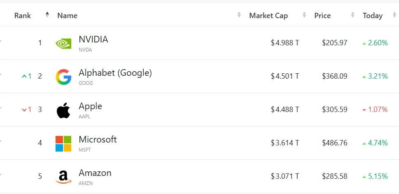Viewport: 399px width, 194px height.
Task: Click the Amazon logo icon
Action: coord(63,177)
